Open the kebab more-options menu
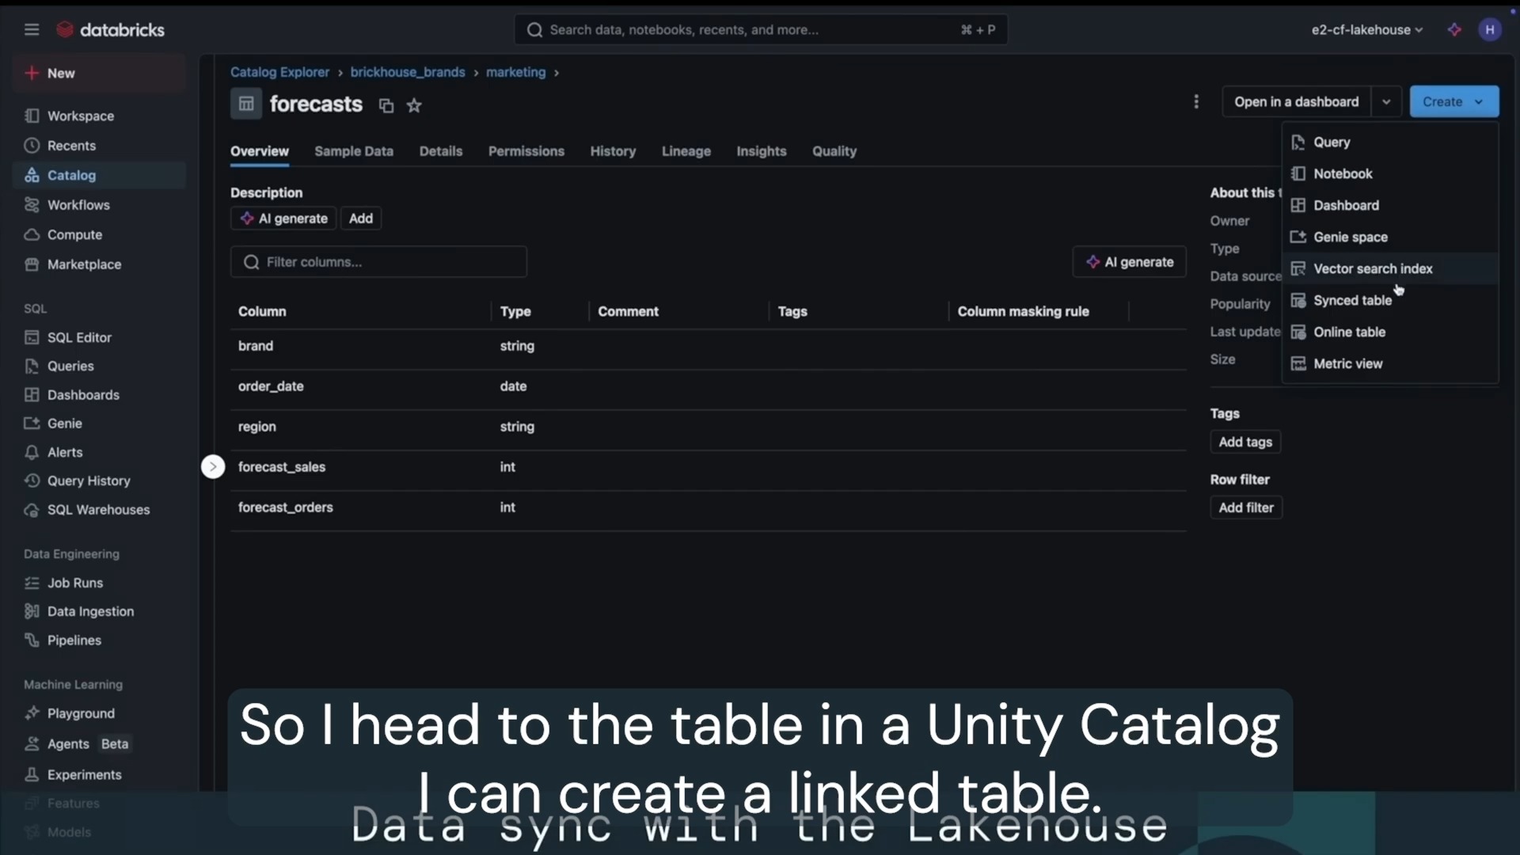Image resolution: width=1520 pixels, height=855 pixels. pyautogui.click(x=1196, y=101)
